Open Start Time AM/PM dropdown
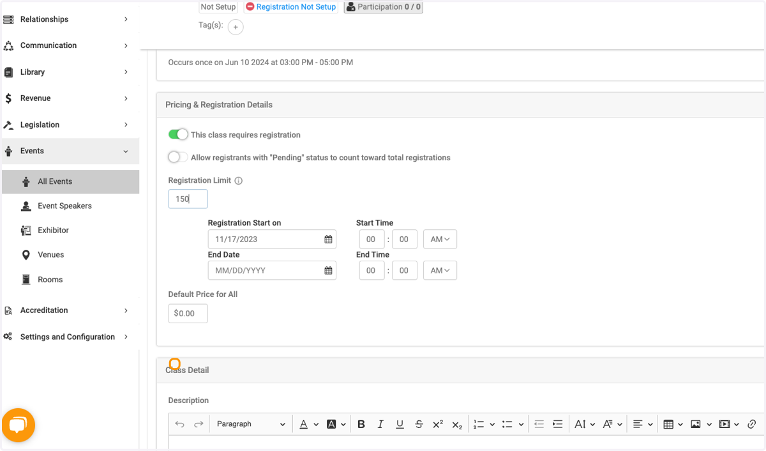This screenshot has height=451, width=766. coord(440,240)
